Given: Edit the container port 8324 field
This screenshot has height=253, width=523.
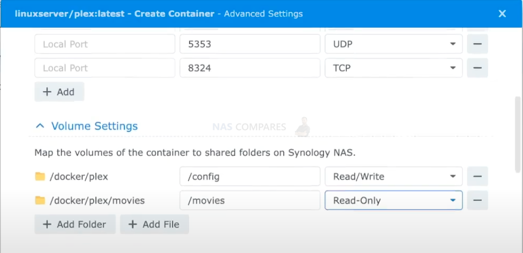Looking at the screenshot, I should click(250, 68).
